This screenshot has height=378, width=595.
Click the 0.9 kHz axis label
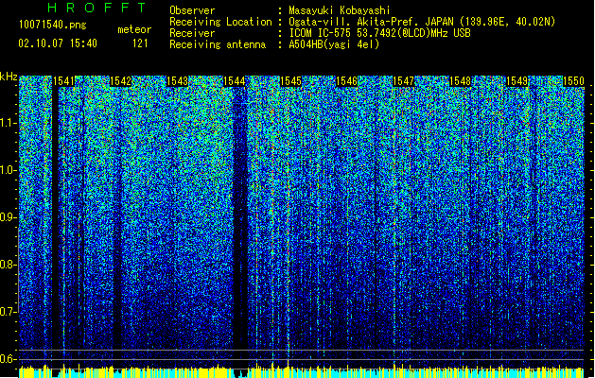(x=9, y=217)
